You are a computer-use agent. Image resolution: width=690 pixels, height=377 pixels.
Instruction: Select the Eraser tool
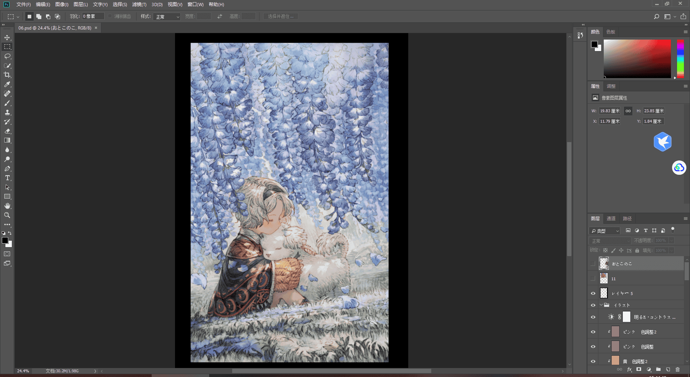[x=7, y=131]
